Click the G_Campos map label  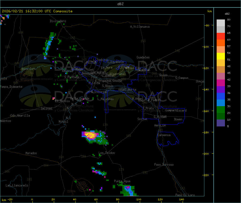pos(182,78)
